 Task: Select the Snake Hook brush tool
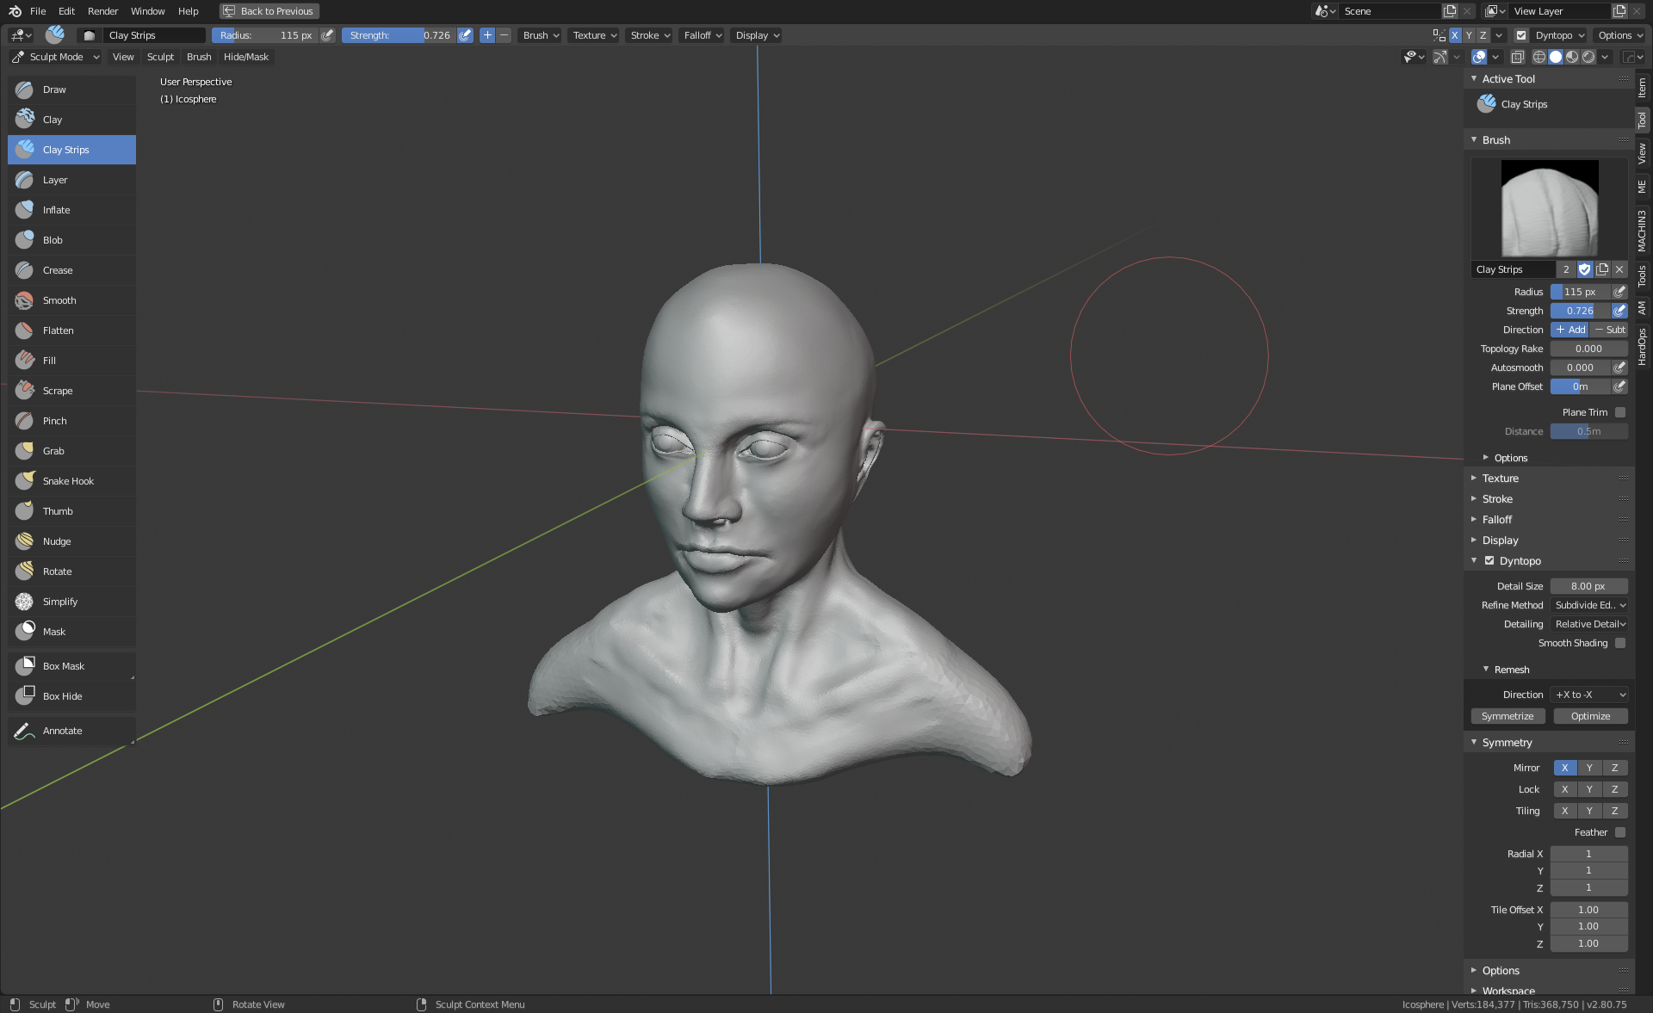tap(68, 481)
